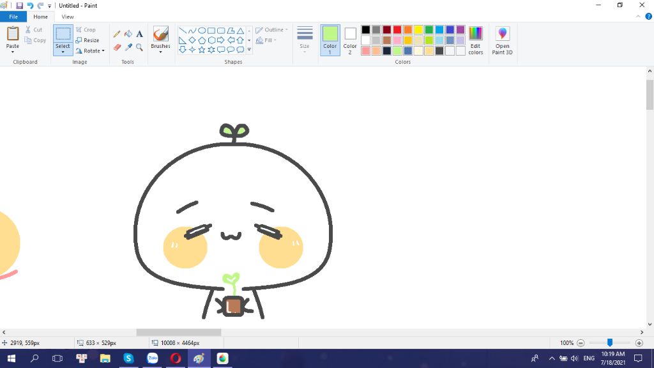Select the Eraser tool
654x368 pixels.
point(118,47)
